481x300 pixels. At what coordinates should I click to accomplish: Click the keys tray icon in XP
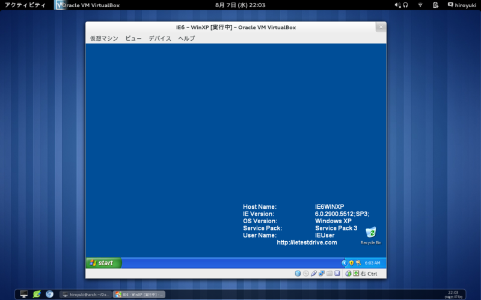358,263
